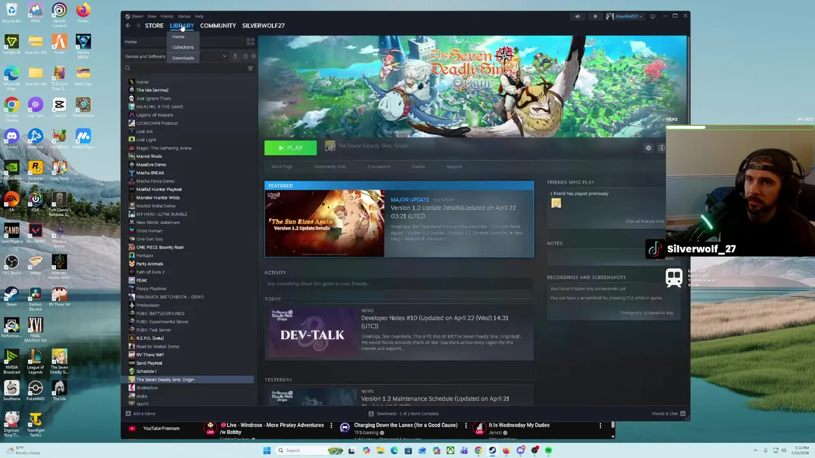Click the Discord desktop icon
The image size is (815, 458).
coord(11,138)
